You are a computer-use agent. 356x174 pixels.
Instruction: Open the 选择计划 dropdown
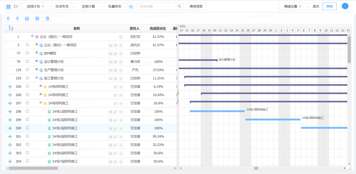pyautogui.click(x=35, y=6)
